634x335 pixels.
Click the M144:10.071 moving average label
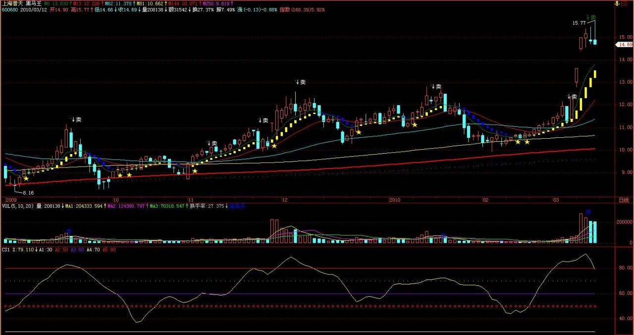pos(183,3)
